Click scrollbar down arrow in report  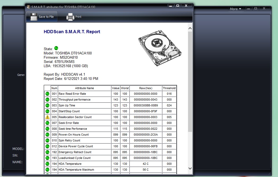(x=190, y=168)
